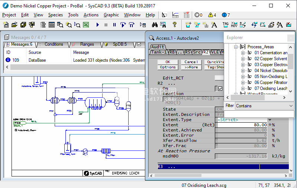Click the TAG change icon
297x188 pixels.
225,25
